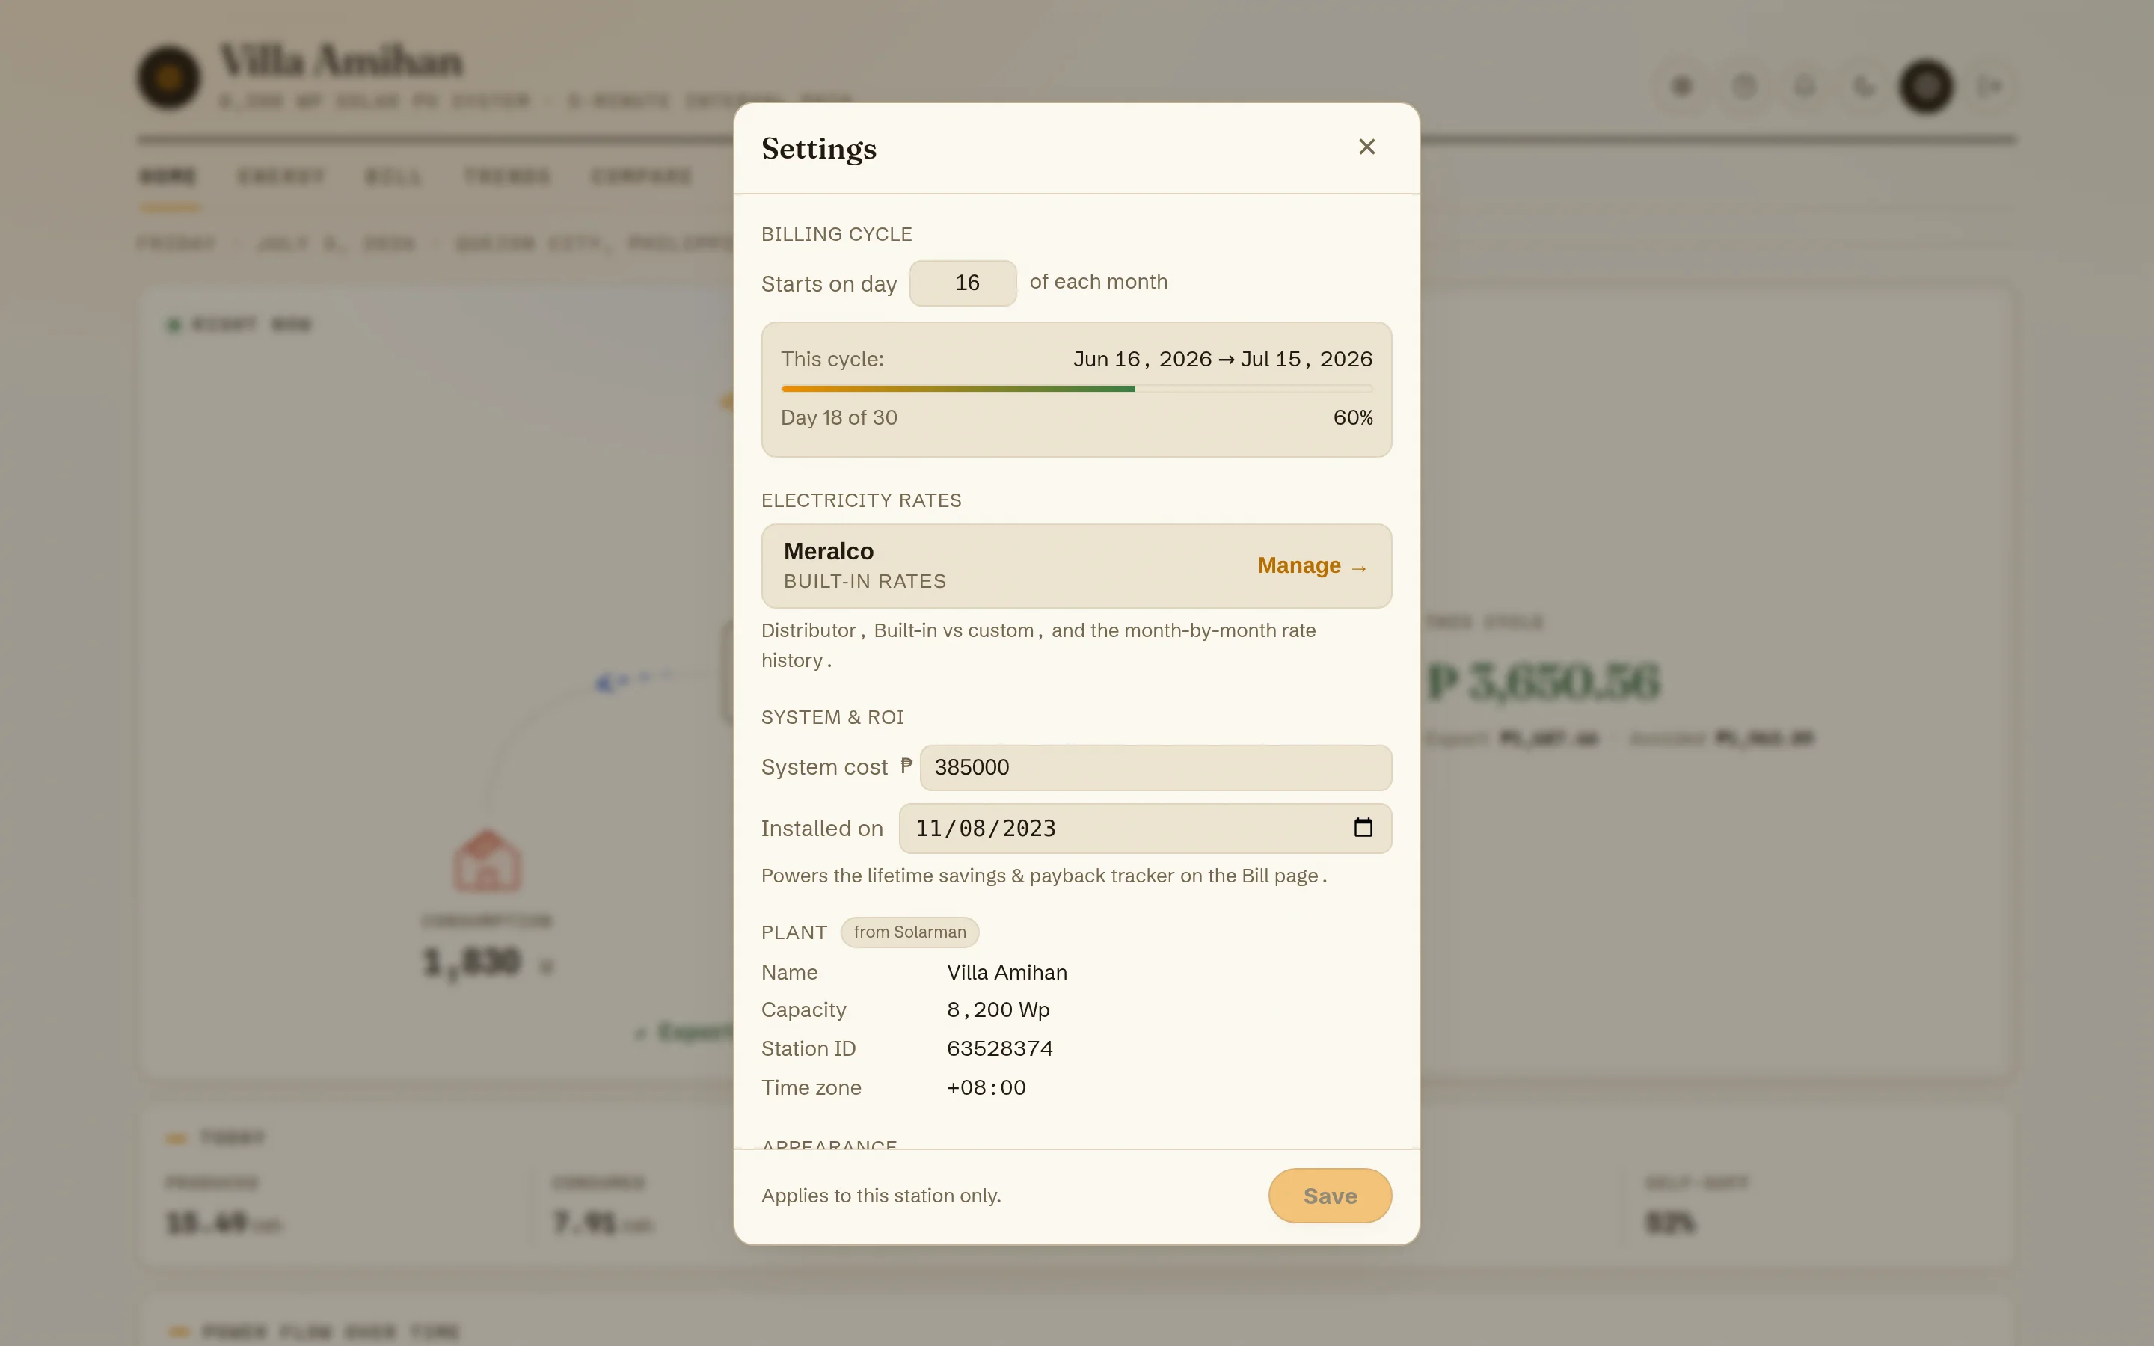This screenshot has width=2154, height=1346.
Task: Click the billing cycle start day field
Action: [x=963, y=283]
